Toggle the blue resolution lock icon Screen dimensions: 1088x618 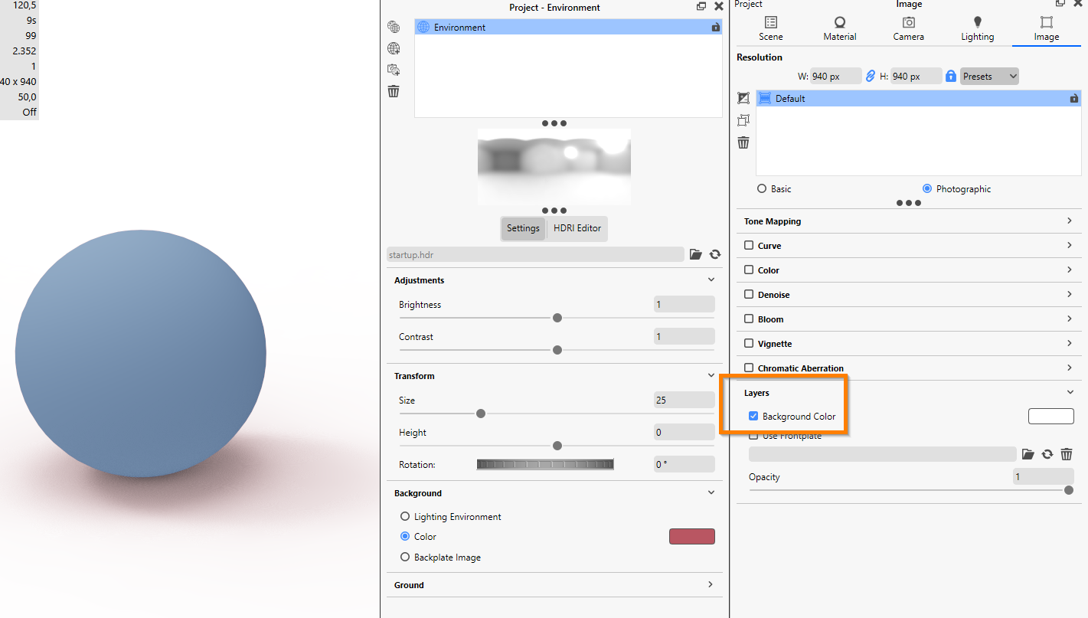pos(951,76)
